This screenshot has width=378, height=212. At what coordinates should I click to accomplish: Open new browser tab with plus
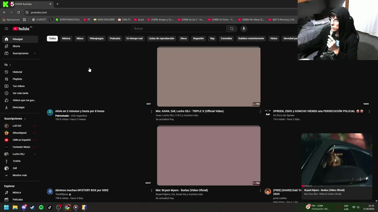[57, 4]
